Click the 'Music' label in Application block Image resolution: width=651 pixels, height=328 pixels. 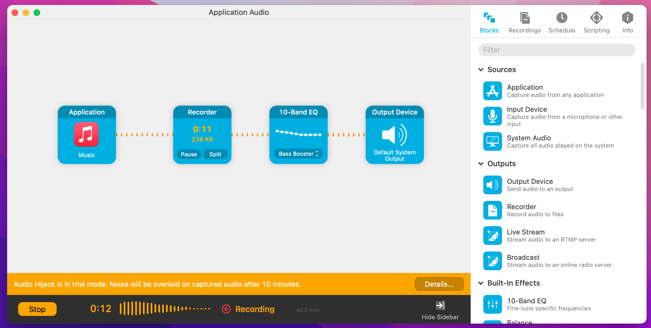click(87, 155)
